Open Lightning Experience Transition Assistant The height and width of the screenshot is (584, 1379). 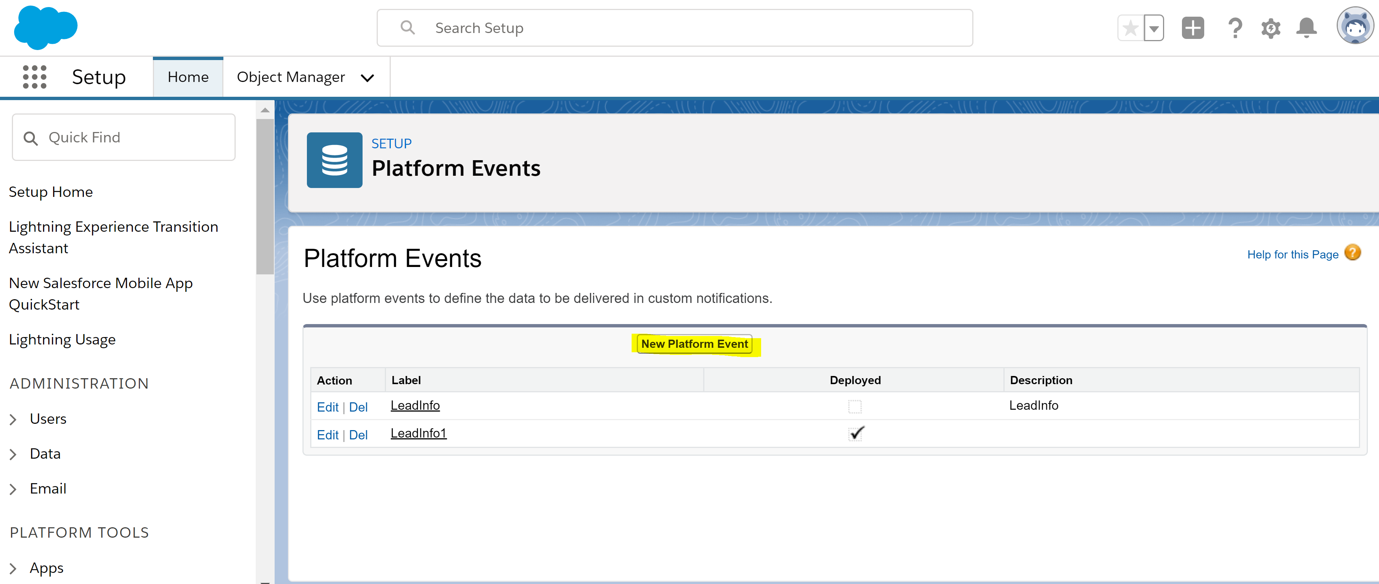coord(114,237)
